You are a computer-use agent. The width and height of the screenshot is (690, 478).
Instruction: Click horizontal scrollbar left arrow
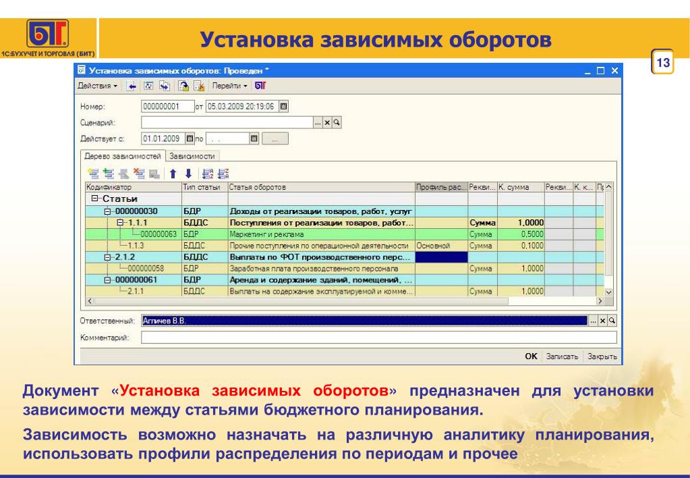click(x=90, y=301)
